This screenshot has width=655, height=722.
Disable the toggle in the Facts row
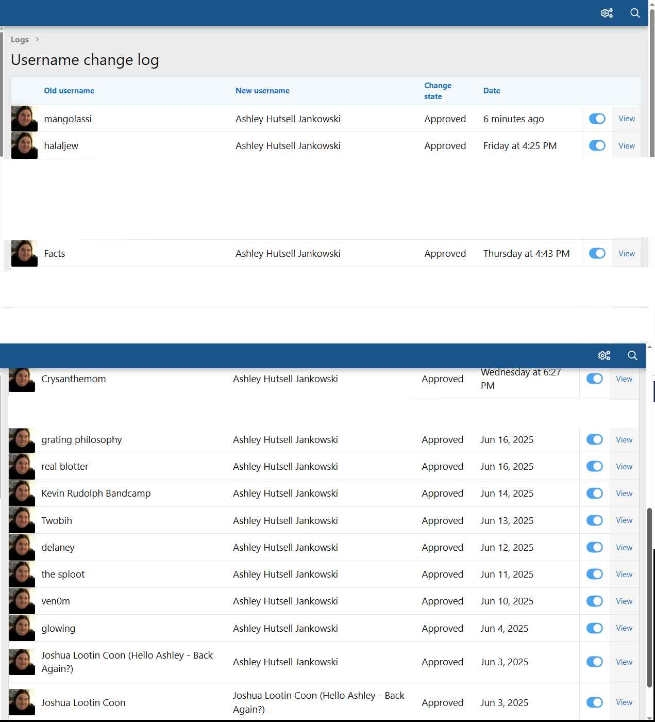(x=597, y=253)
